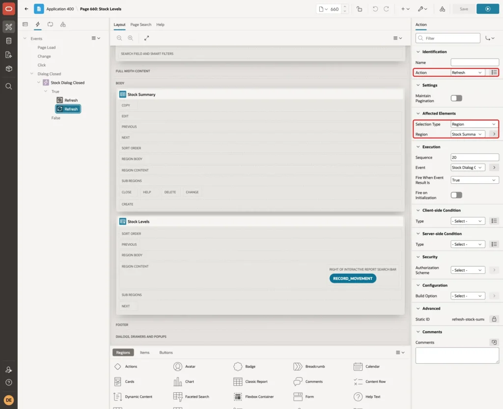Go to the selected Region arrow button

coord(494,134)
